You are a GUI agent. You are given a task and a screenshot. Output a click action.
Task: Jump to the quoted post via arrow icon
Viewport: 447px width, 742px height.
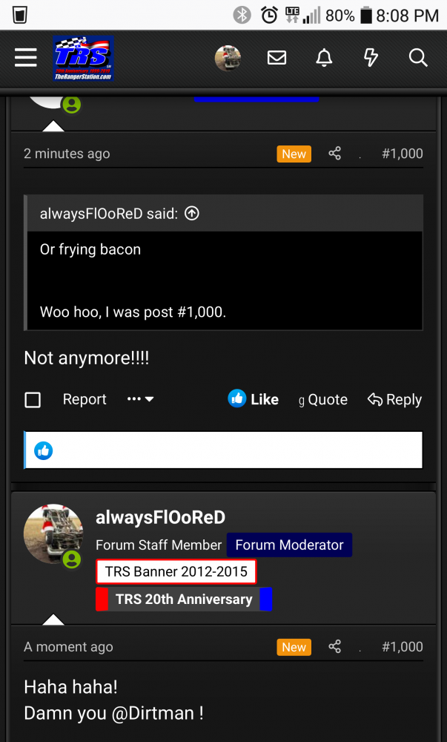[192, 214]
